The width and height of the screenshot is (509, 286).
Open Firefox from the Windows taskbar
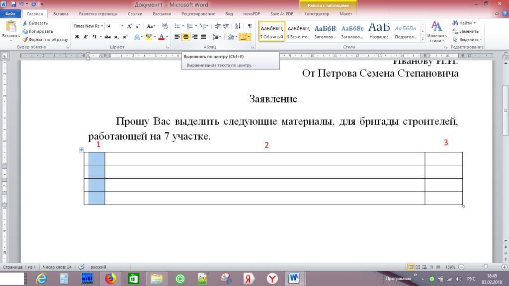[110, 279]
